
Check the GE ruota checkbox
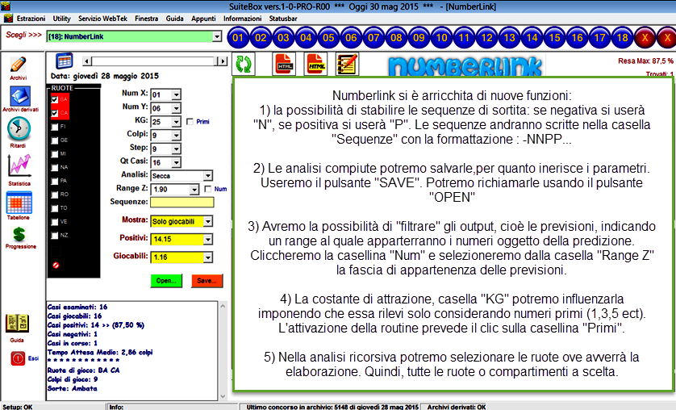tap(55, 140)
